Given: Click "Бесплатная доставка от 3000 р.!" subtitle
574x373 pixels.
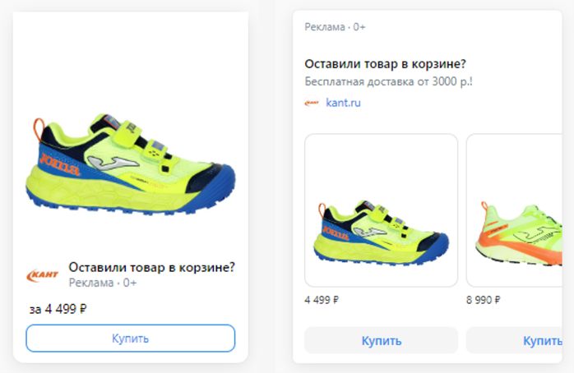Looking at the screenshot, I should [x=389, y=82].
